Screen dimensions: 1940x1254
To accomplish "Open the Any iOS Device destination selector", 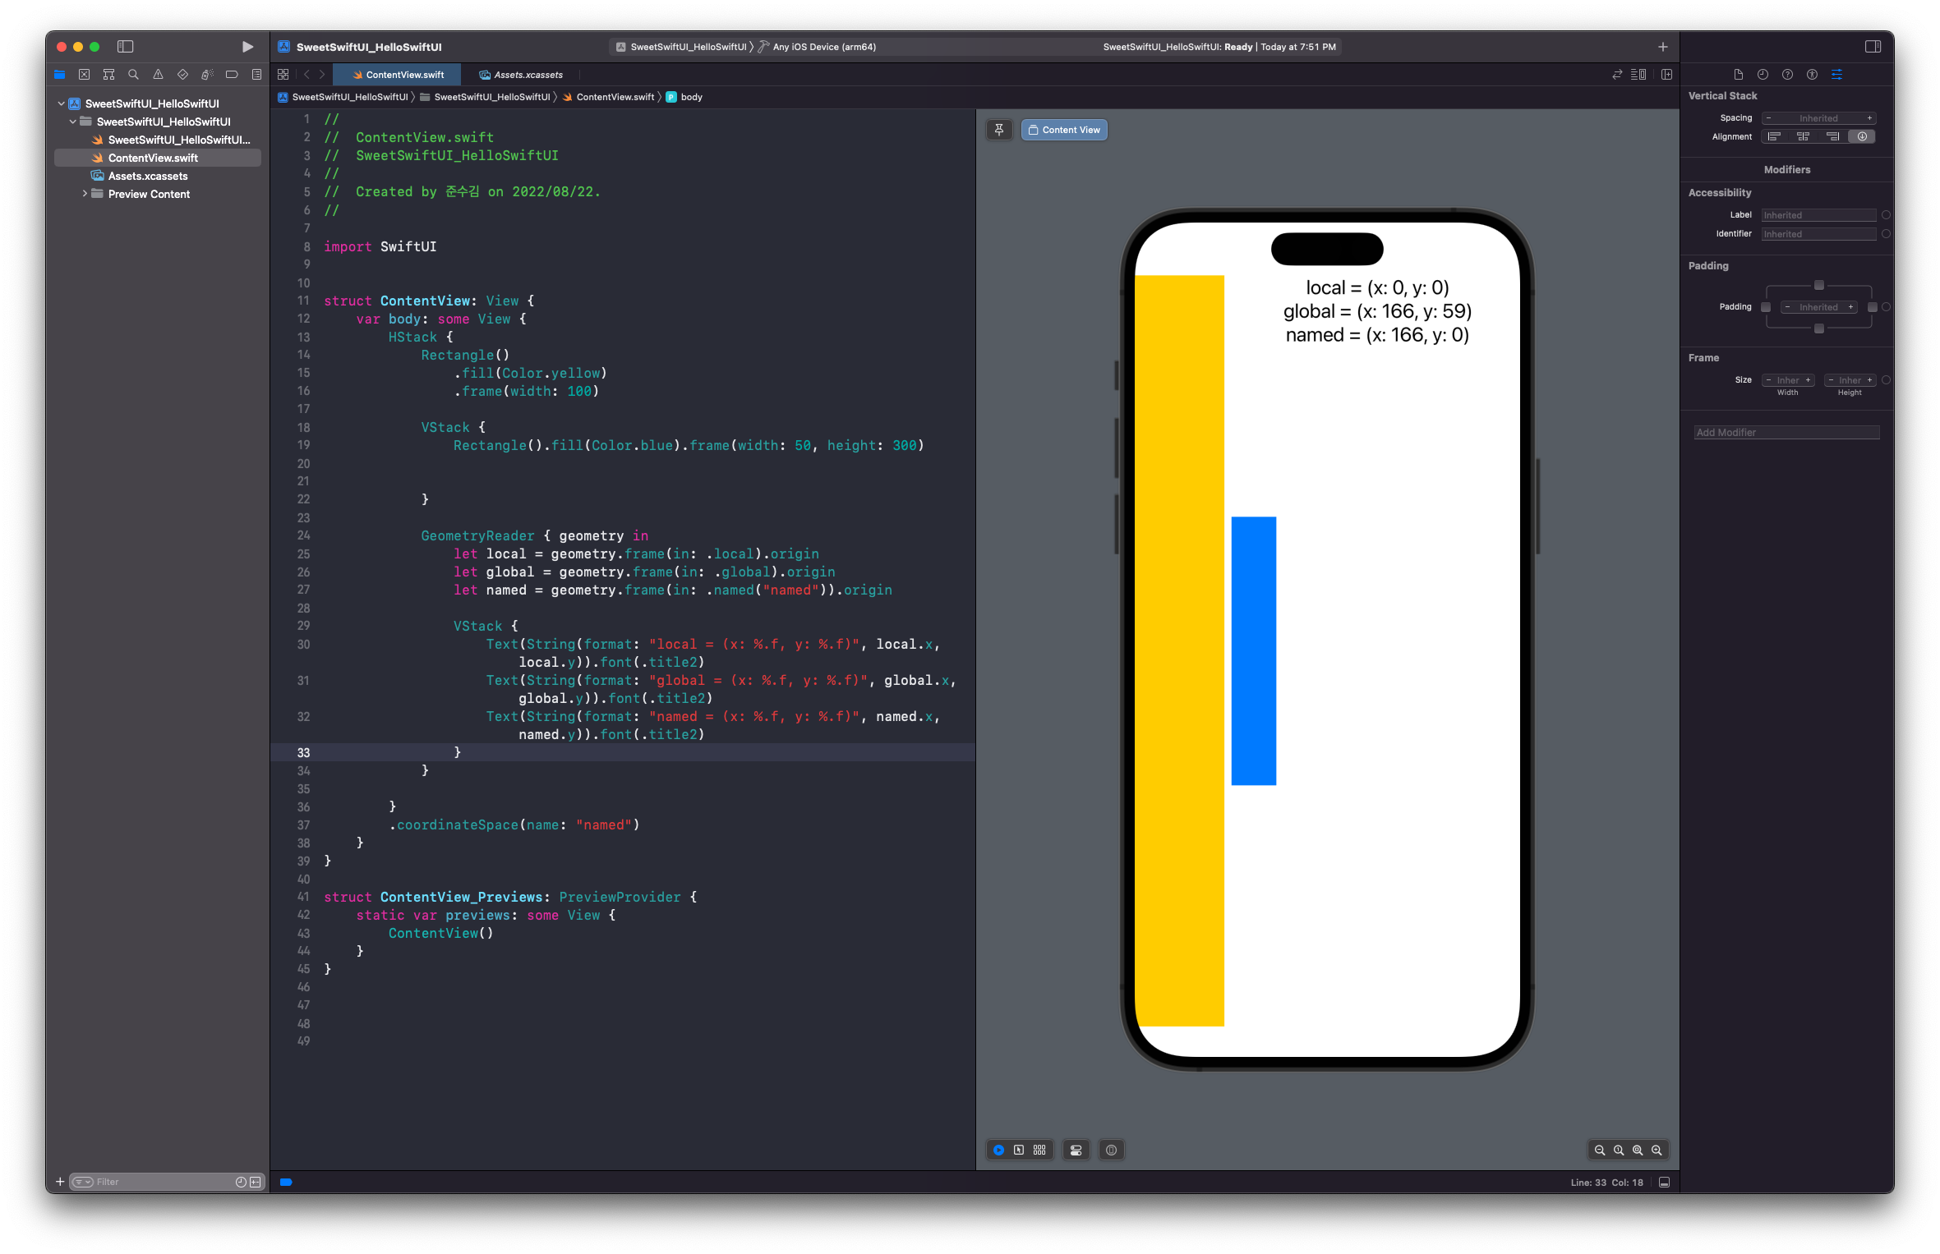I will 824,47.
